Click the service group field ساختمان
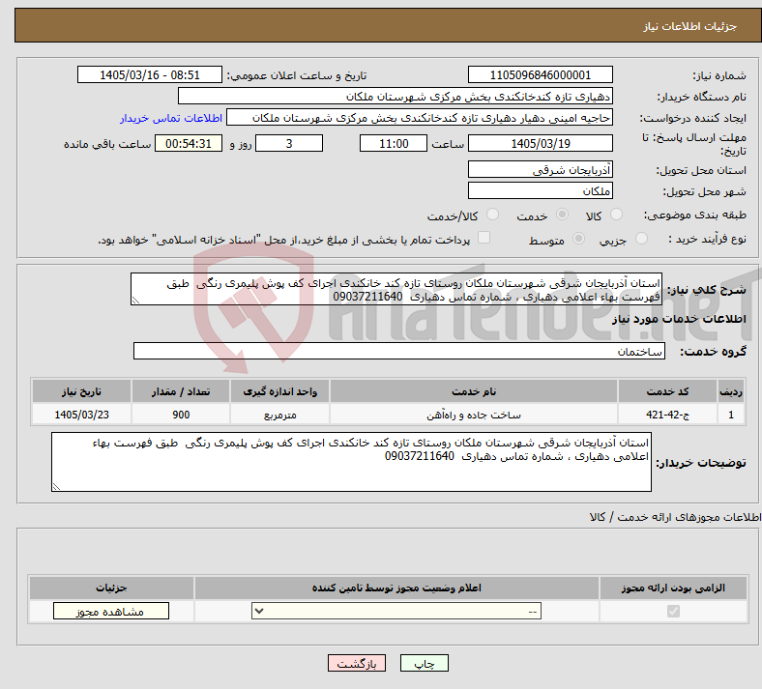This screenshot has height=689, width=762. point(399,351)
